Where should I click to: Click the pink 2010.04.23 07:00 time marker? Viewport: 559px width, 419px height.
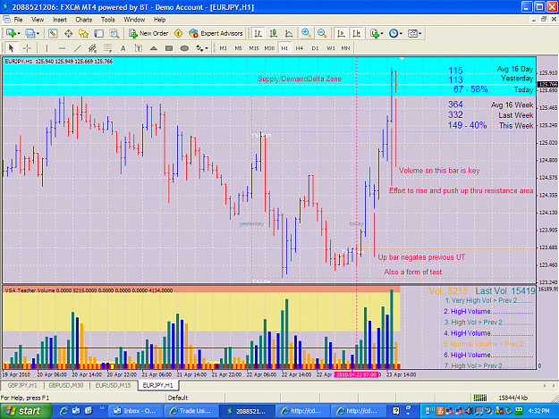356,374
